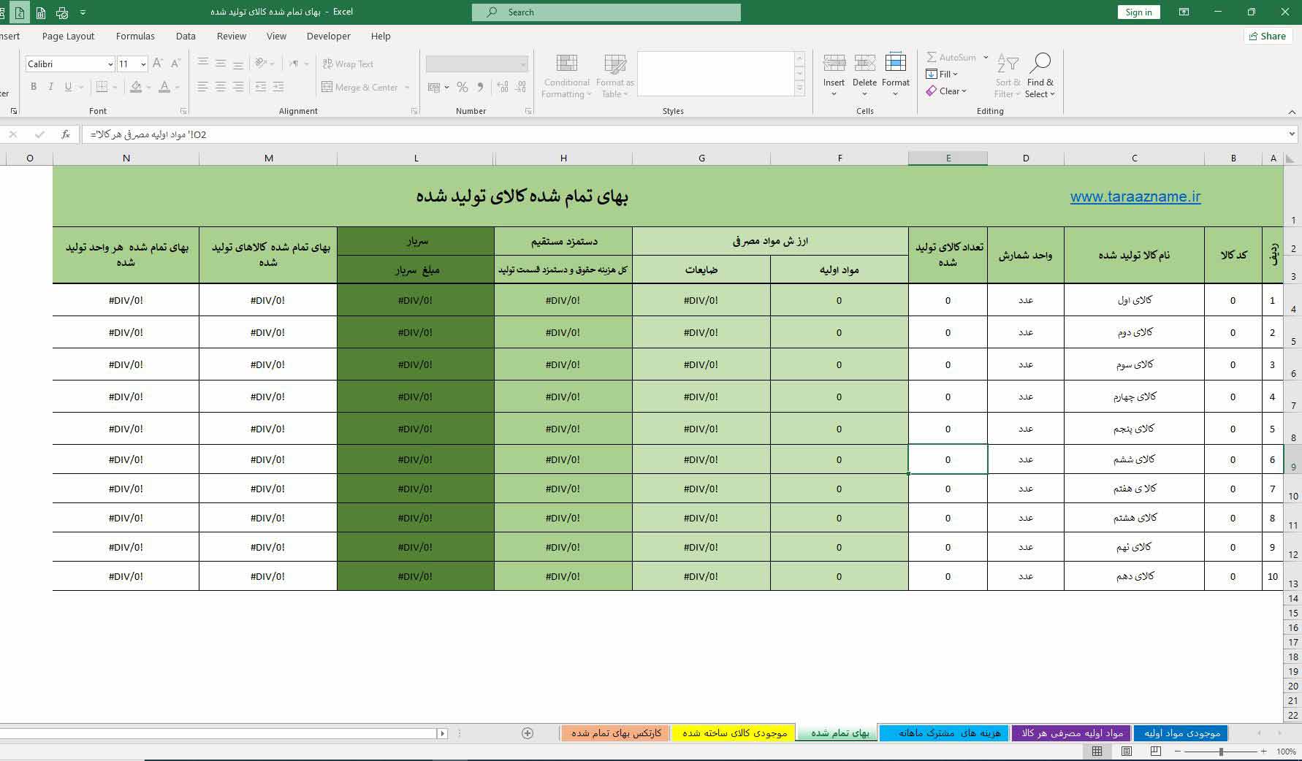This screenshot has width=1302, height=761.
Task: Open the Calibri font name dropdown
Action: point(110,64)
